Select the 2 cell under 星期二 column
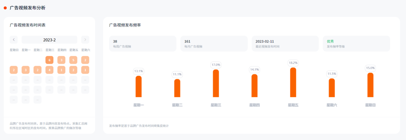 point(38,70)
